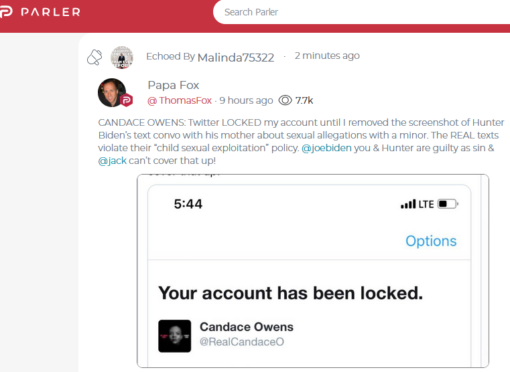Click the battery icon in screenshot
510x372 pixels.
[447, 204]
